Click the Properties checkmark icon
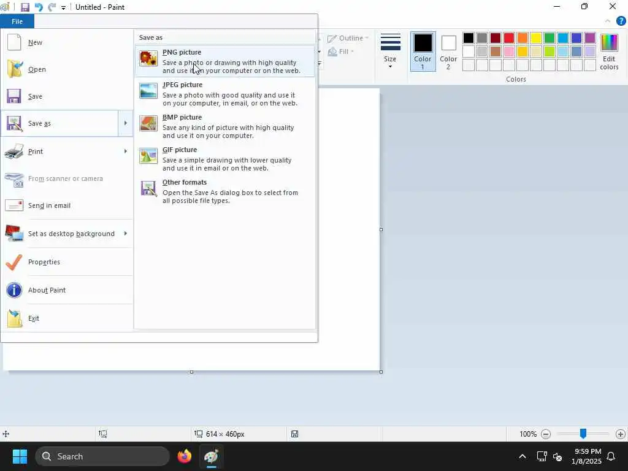The width and height of the screenshot is (628, 471). [x=14, y=262]
